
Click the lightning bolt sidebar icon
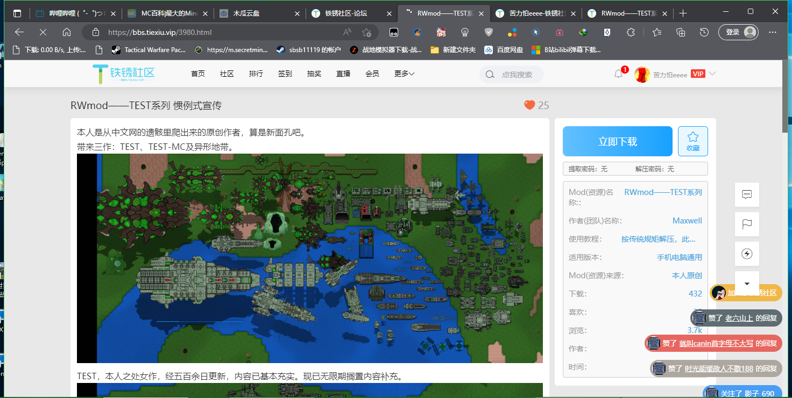tap(747, 254)
